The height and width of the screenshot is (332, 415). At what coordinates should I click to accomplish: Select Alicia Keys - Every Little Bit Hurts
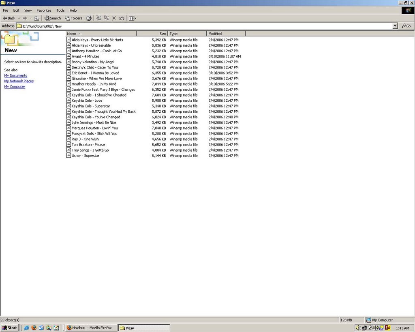tap(97, 40)
